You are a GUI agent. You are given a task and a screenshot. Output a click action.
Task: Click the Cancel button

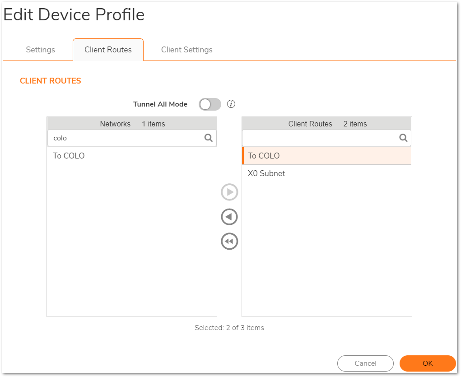(365, 363)
